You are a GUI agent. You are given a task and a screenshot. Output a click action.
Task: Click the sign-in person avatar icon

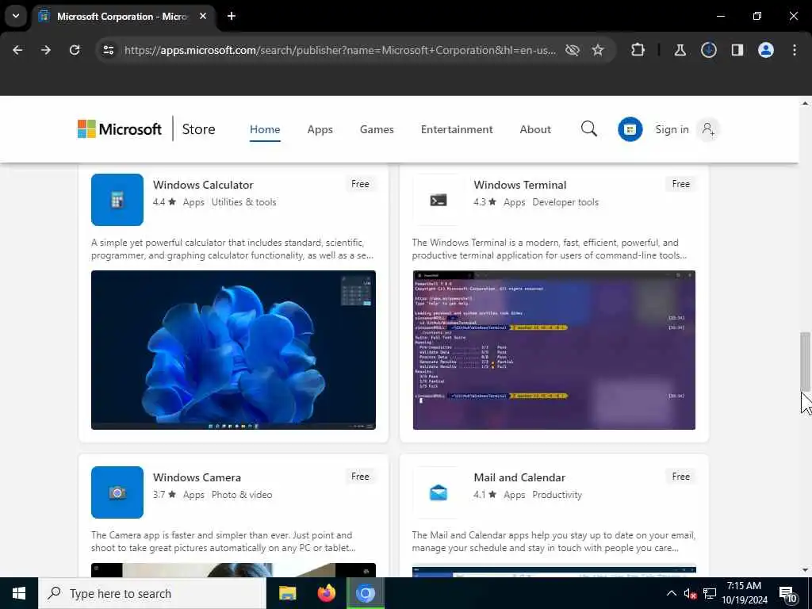(x=708, y=129)
